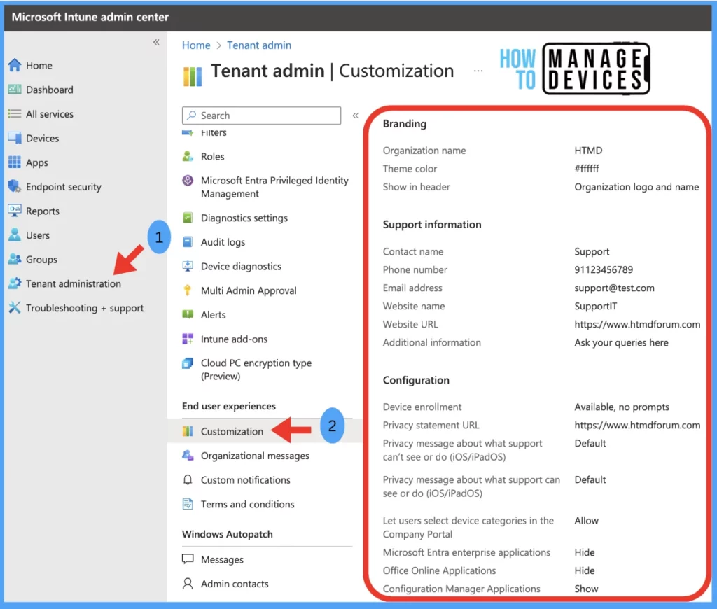The width and height of the screenshot is (717, 609).
Task: Click the Roles icon in tenant menu
Action: coord(188,156)
